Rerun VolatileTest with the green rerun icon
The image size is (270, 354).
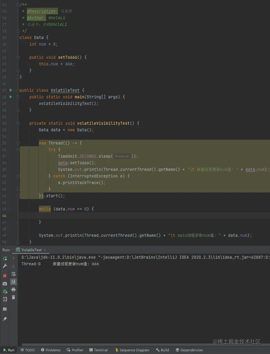[5, 258]
